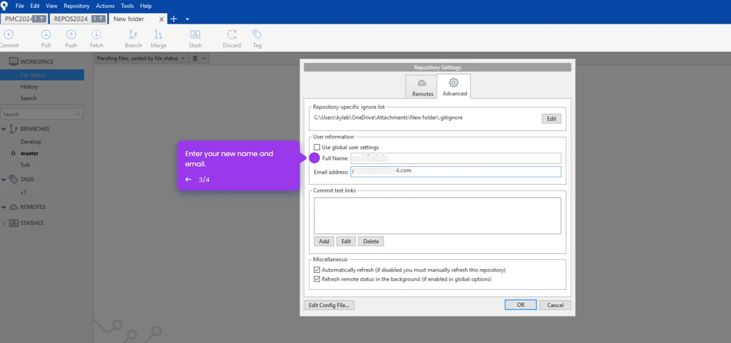Open the Edit menu
Image resolution: width=731 pixels, height=343 pixels.
click(35, 6)
